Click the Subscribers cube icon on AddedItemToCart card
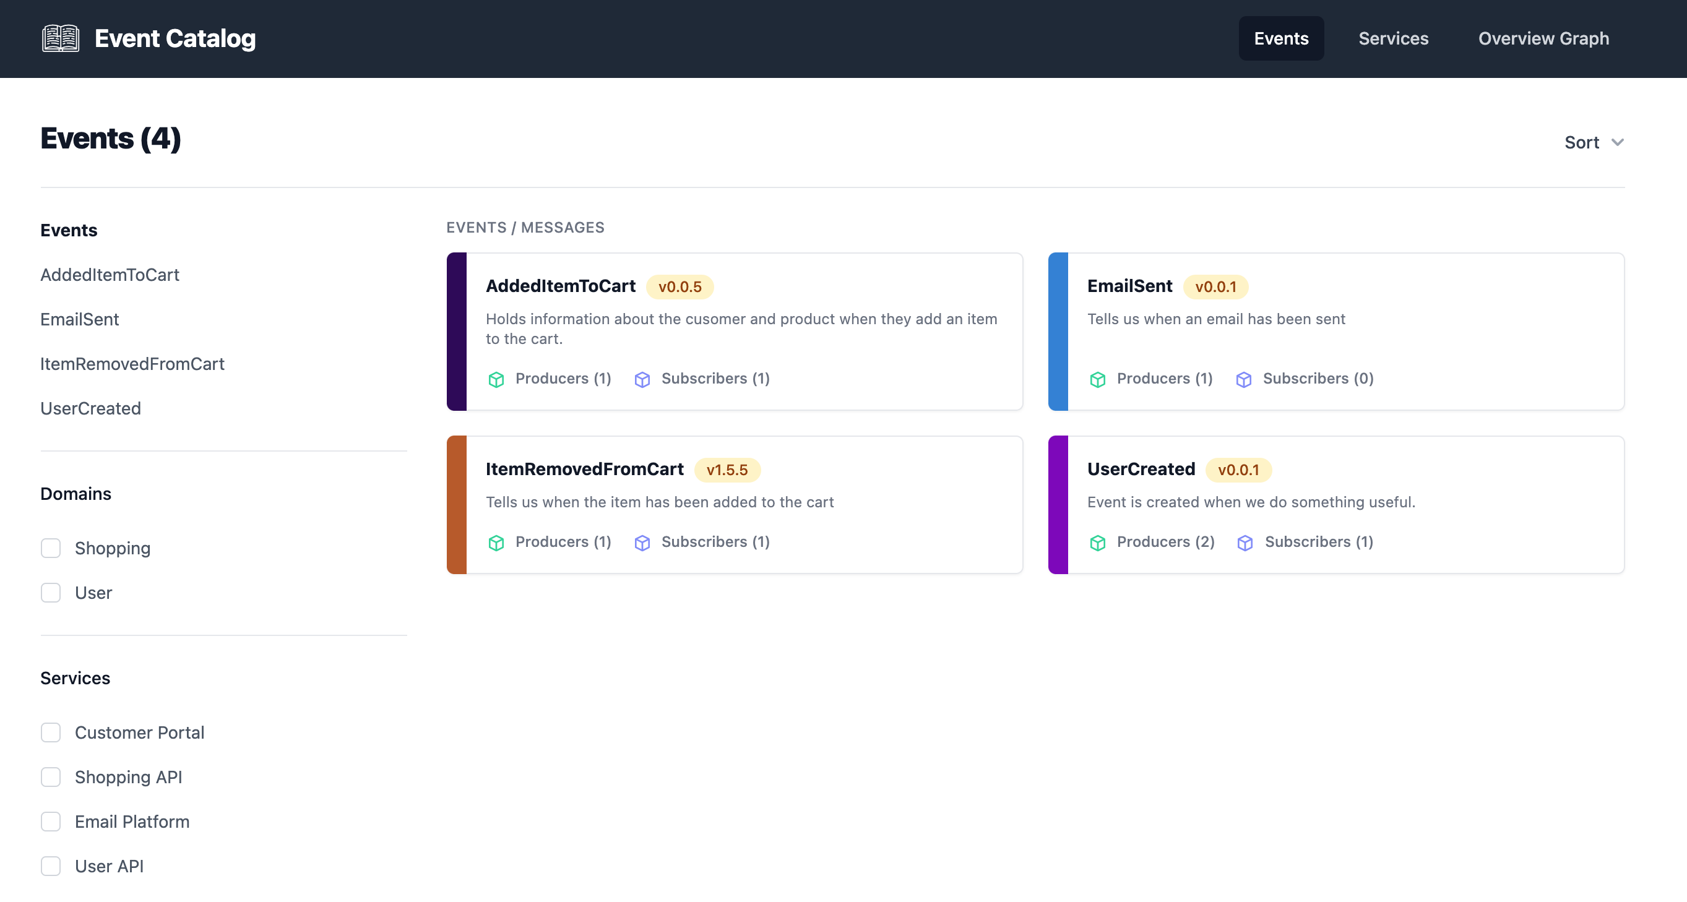The image size is (1687, 902). coord(642,379)
